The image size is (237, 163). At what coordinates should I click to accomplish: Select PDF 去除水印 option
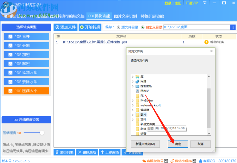[x=27, y=82]
